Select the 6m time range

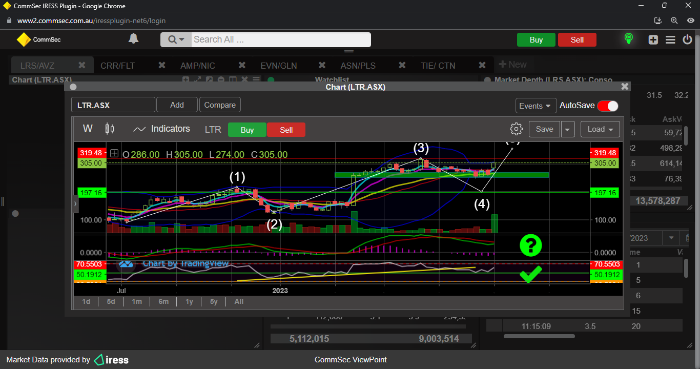click(x=163, y=301)
